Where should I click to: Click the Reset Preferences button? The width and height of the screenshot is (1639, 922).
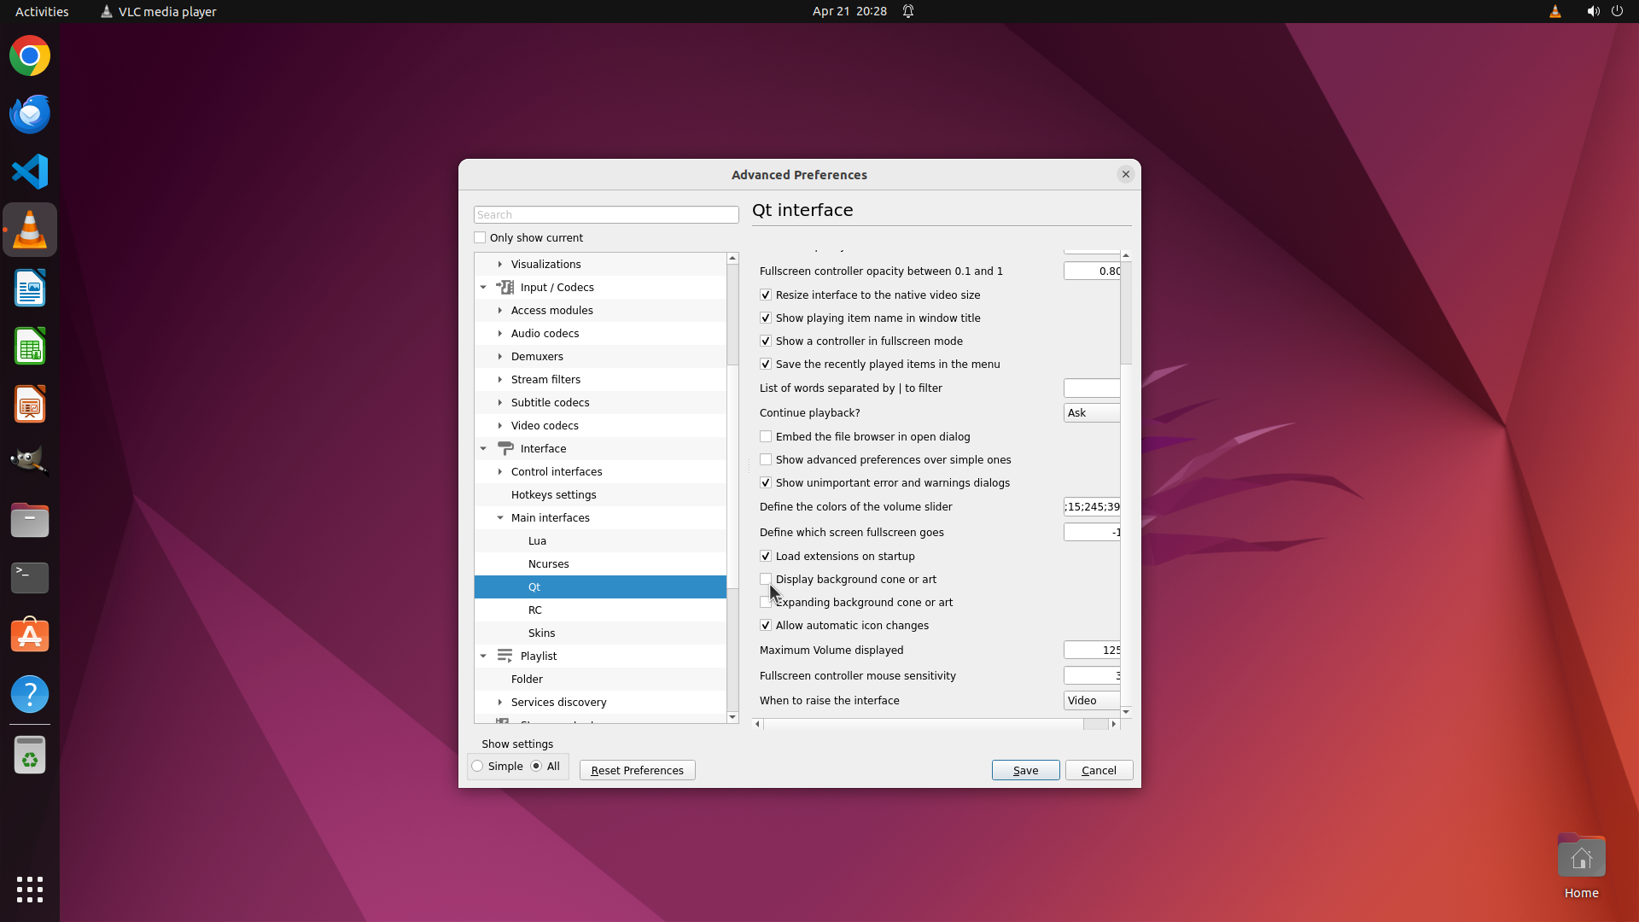[637, 770]
